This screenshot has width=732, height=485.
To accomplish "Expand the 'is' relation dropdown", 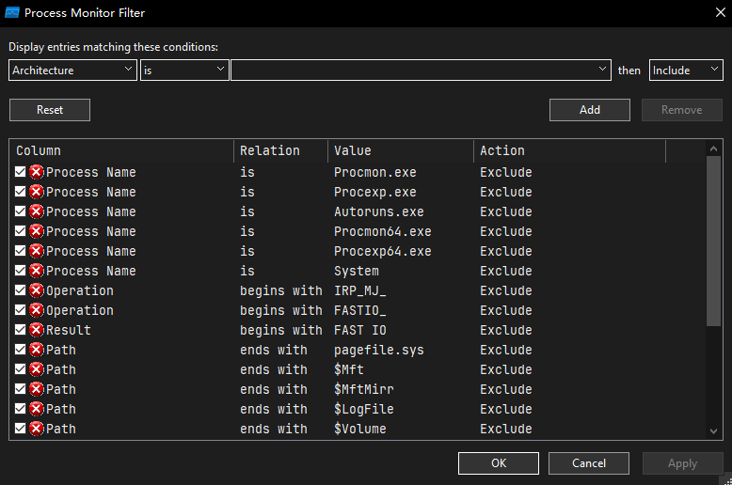I will tap(184, 70).
